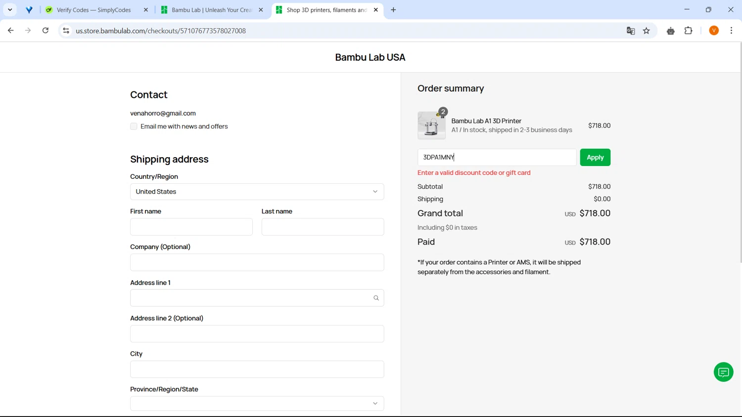Switch to Verify Codes — SimplyCodes tab
Image resolution: width=742 pixels, height=417 pixels.
coord(93,10)
